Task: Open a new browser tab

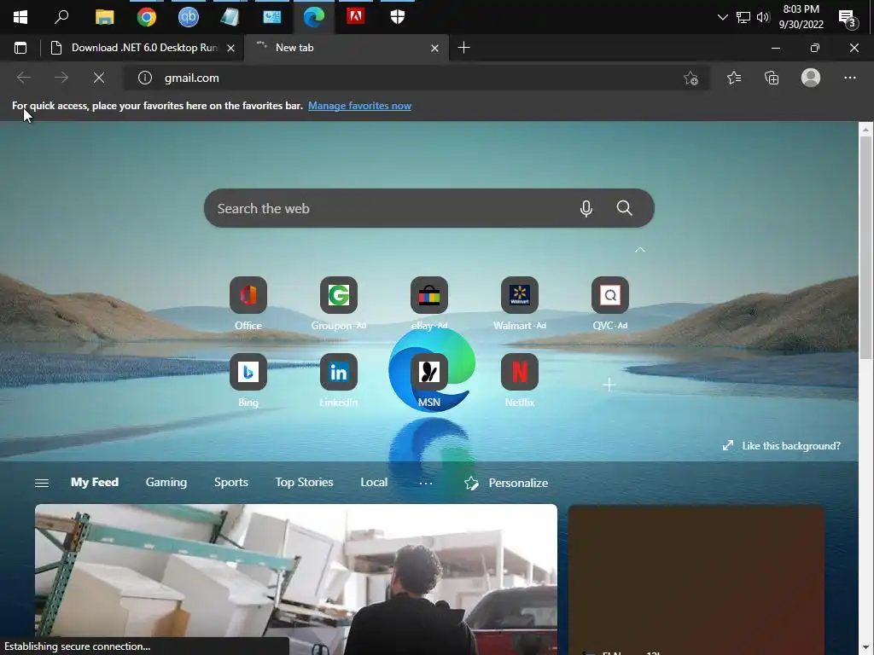Action: (x=463, y=48)
